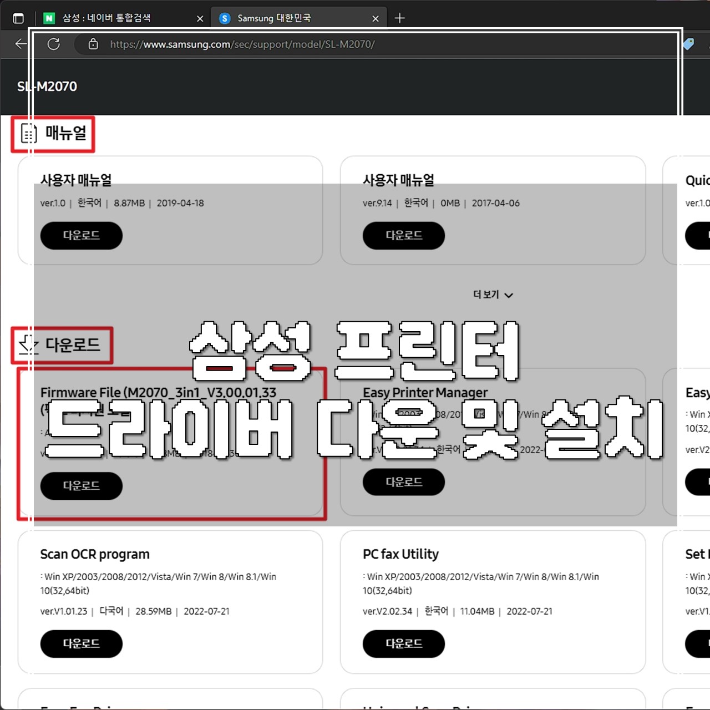
Task: Click ver.V1.01.23 version text
Action: pyautogui.click(x=64, y=611)
